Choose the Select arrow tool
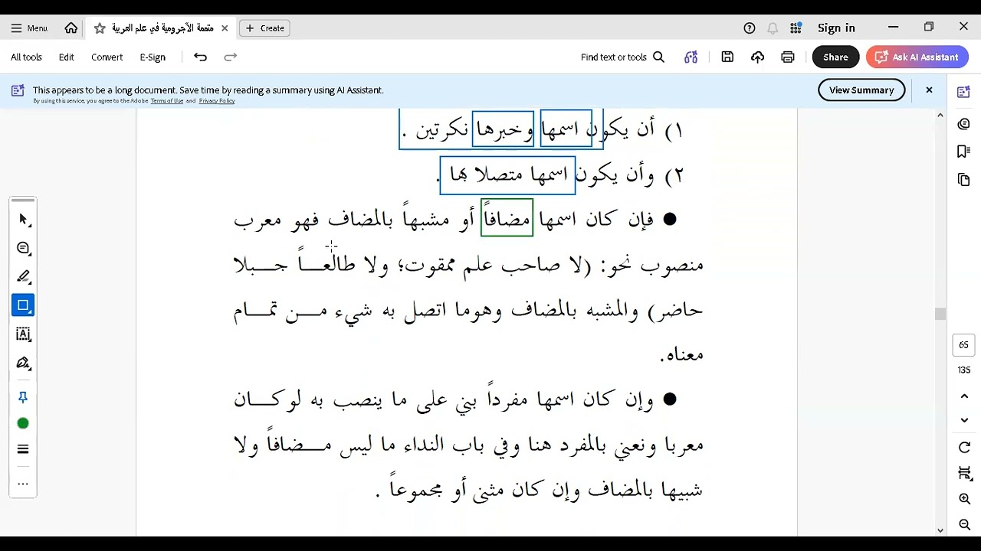 point(23,220)
